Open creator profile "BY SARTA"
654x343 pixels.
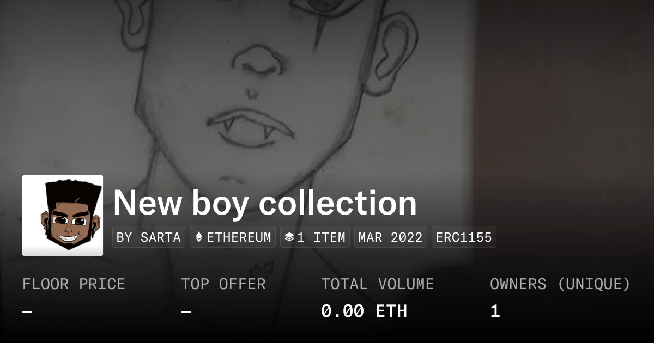[149, 237]
